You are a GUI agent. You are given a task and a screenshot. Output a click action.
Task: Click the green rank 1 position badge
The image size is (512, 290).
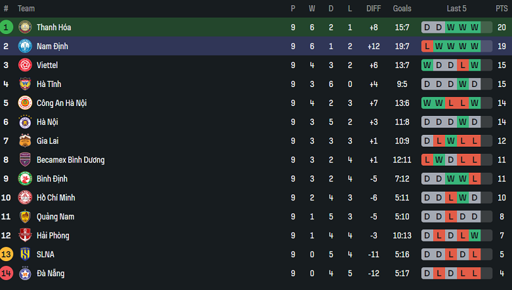pyautogui.click(x=7, y=27)
